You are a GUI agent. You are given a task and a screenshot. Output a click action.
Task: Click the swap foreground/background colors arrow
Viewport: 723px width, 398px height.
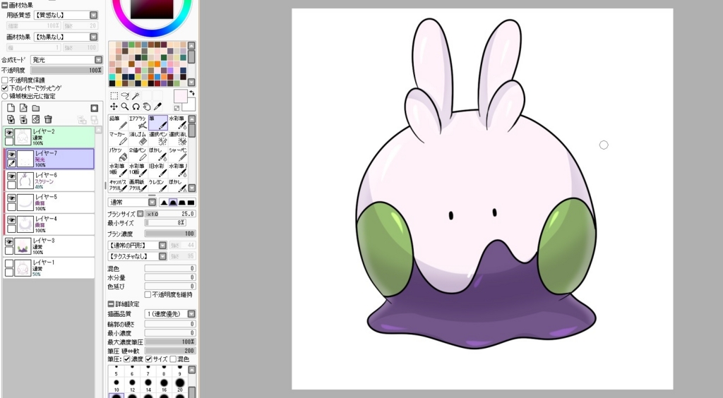point(192,92)
